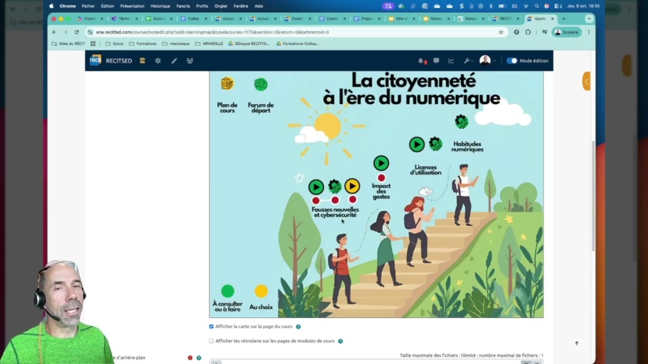648x364 pixels.
Task: Click red dot above Impact des gestes
Action: [381, 177]
